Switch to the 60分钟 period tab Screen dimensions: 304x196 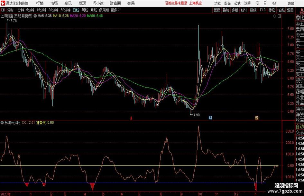[x=66, y=10]
